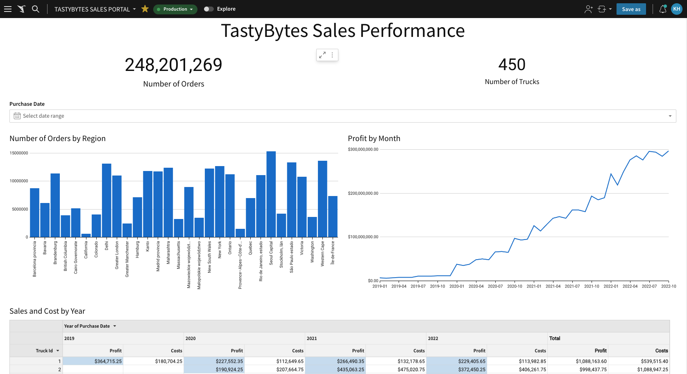This screenshot has height=374, width=687.
Task: Click the gold favorite star icon
Action: tap(145, 9)
